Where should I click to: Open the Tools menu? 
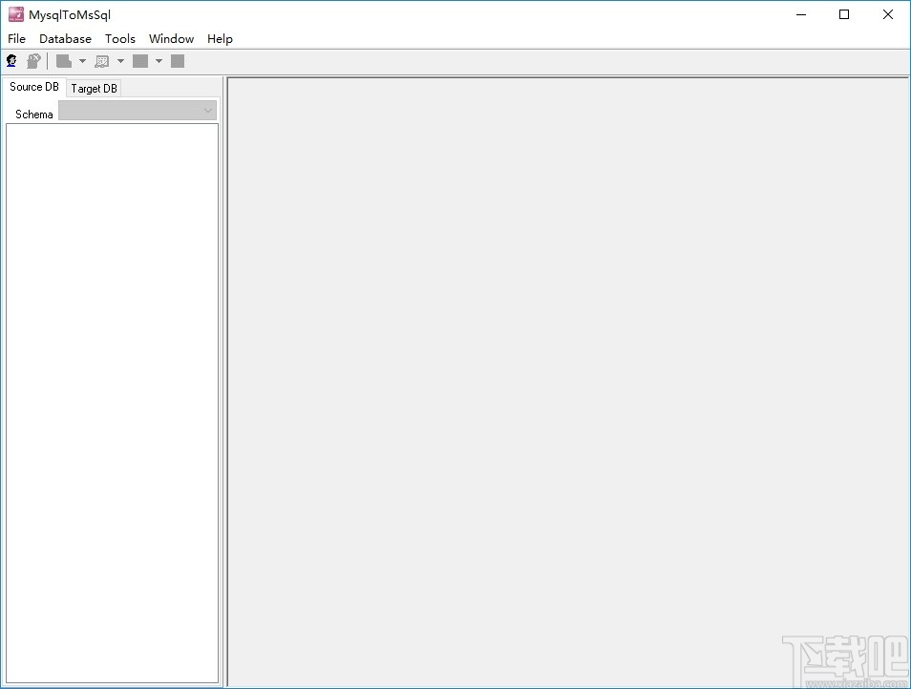click(x=120, y=38)
